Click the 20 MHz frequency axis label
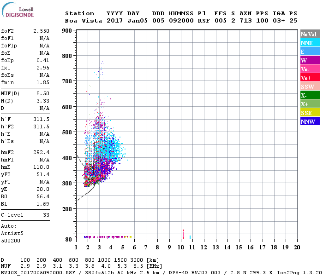Image resolution: width=323 pixels, height=276 pixels. tap(297, 247)
